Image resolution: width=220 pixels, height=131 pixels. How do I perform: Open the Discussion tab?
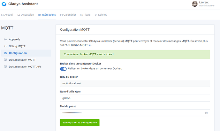[x=26, y=15]
